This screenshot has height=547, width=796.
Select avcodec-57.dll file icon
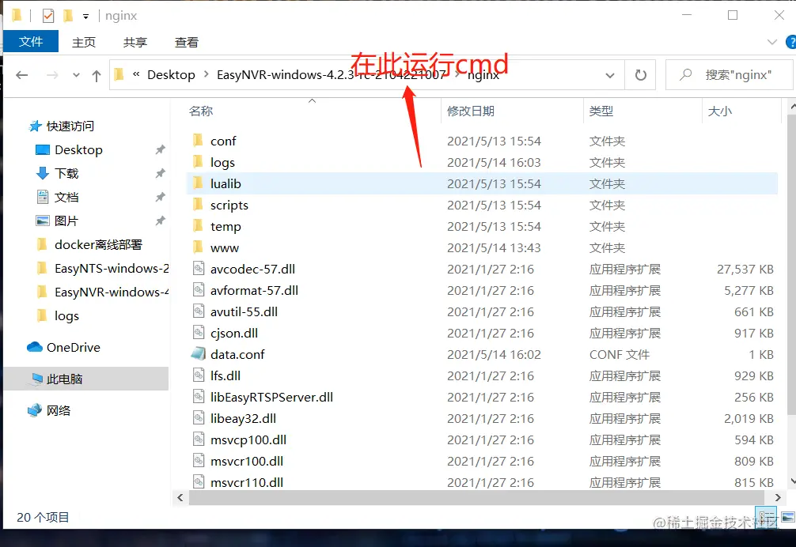point(199,269)
